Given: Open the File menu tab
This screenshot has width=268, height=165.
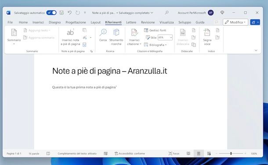Looking at the screenshot, I should pyautogui.click(x=10, y=22).
